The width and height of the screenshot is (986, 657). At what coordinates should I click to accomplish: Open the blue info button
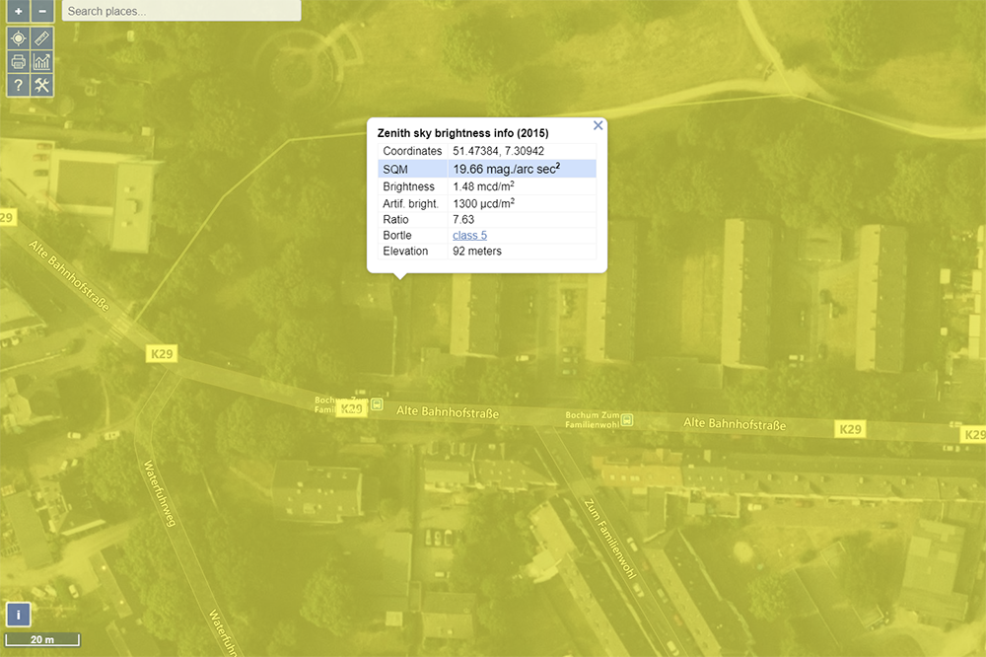click(21, 615)
